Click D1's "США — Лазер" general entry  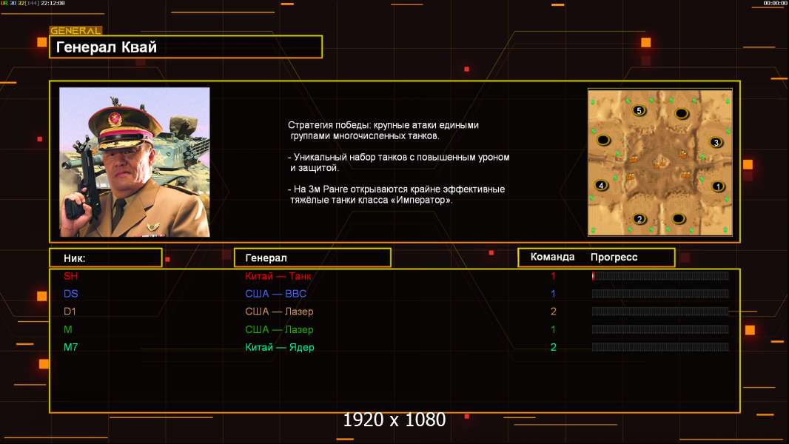pyautogui.click(x=279, y=312)
